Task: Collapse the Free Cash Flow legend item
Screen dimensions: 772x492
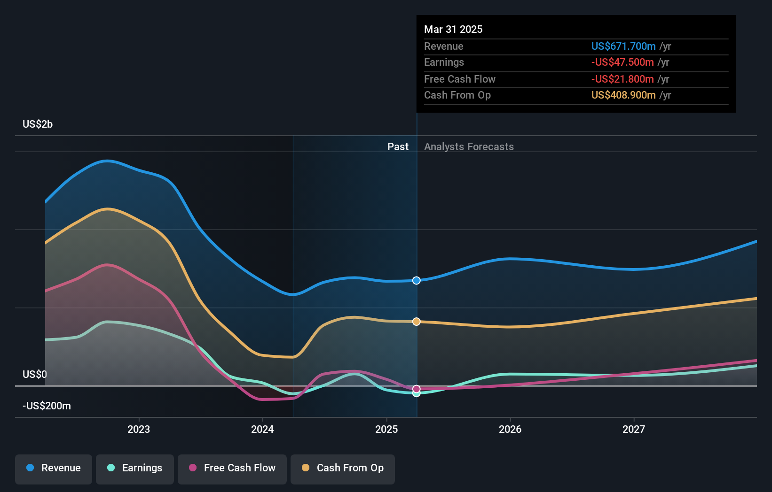Action: point(232,468)
